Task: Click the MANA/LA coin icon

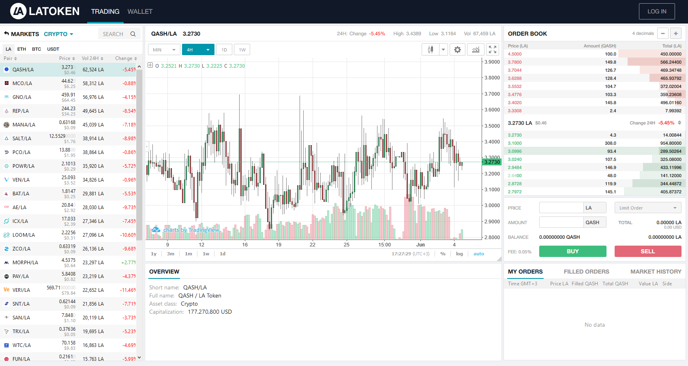Action: point(6,124)
